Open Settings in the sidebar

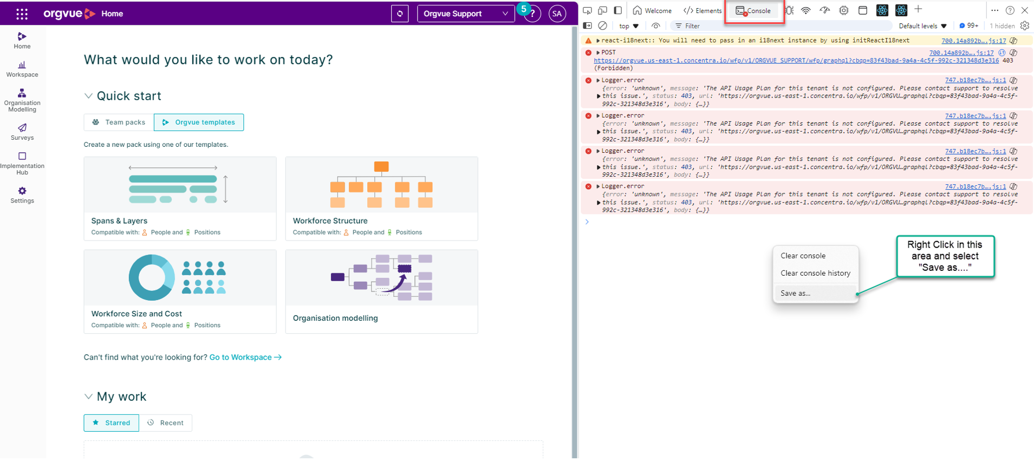(22, 195)
